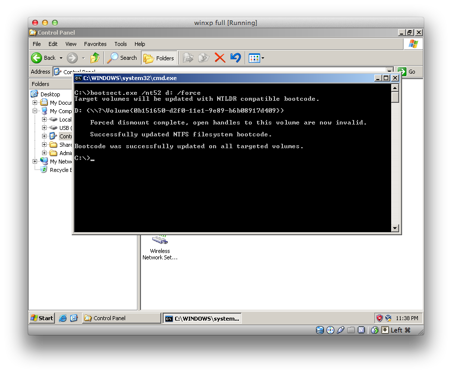Click the blue Undo arrow icon
The width and height of the screenshot is (452, 374).
click(235, 58)
